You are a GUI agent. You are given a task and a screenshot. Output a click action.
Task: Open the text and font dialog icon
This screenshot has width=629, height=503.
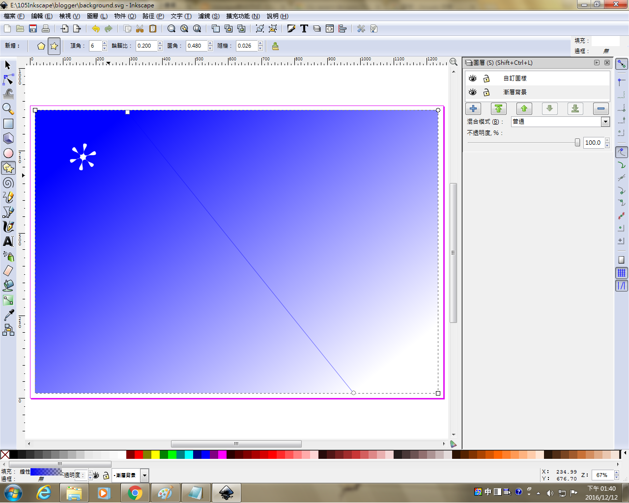[304, 28]
